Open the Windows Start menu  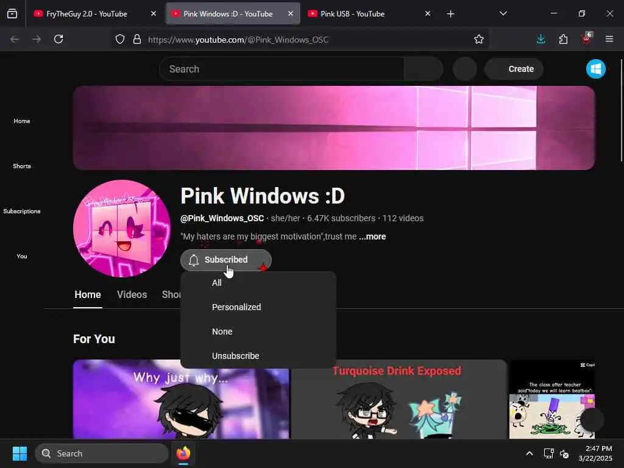(19, 453)
